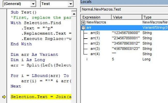Click value "234567890001" of arr(1)
Image resolution: width=168 pixels, height=103 pixels.
(126, 38)
